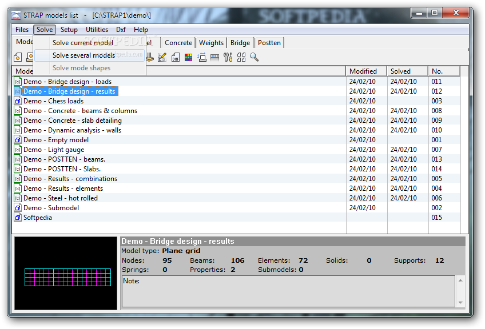This screenshot has height=329, width=485.
Task: Close the STRAP models list window
Action: (456, 13)
